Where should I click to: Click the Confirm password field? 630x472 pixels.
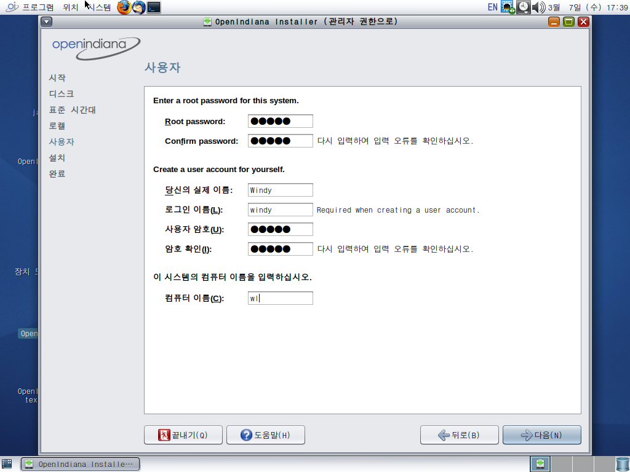(280, 141)
